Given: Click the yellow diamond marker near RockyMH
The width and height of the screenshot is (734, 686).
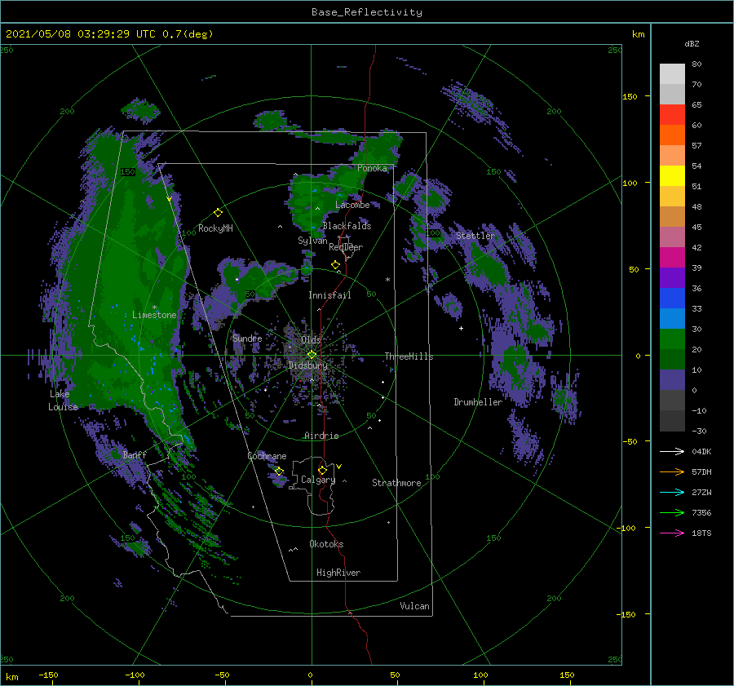Looking at the screenshot, I should (x=218, y=213).
